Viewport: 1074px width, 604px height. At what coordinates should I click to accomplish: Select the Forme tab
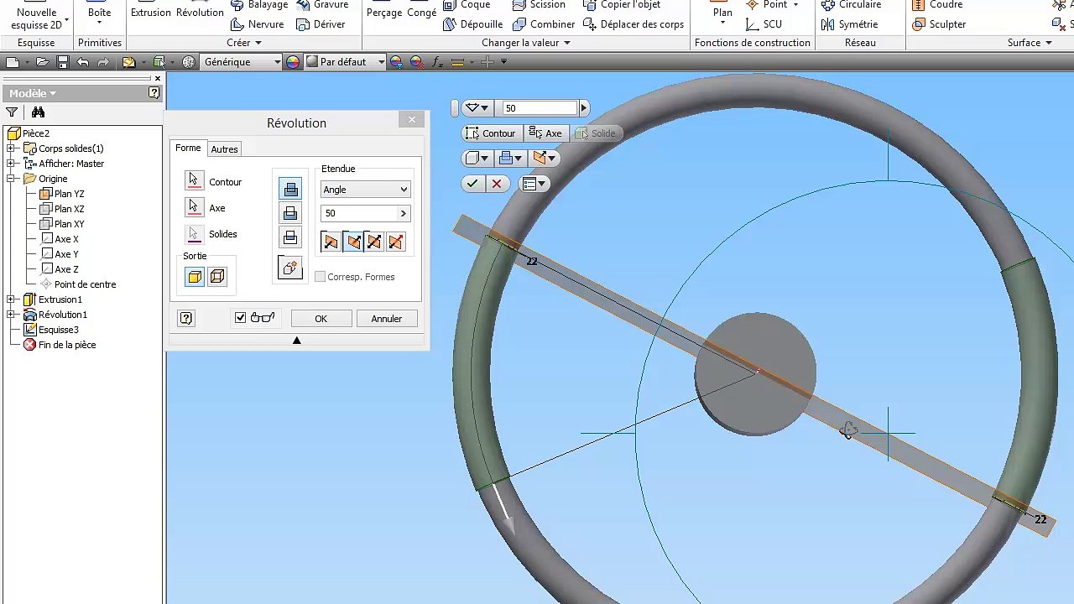188,148
